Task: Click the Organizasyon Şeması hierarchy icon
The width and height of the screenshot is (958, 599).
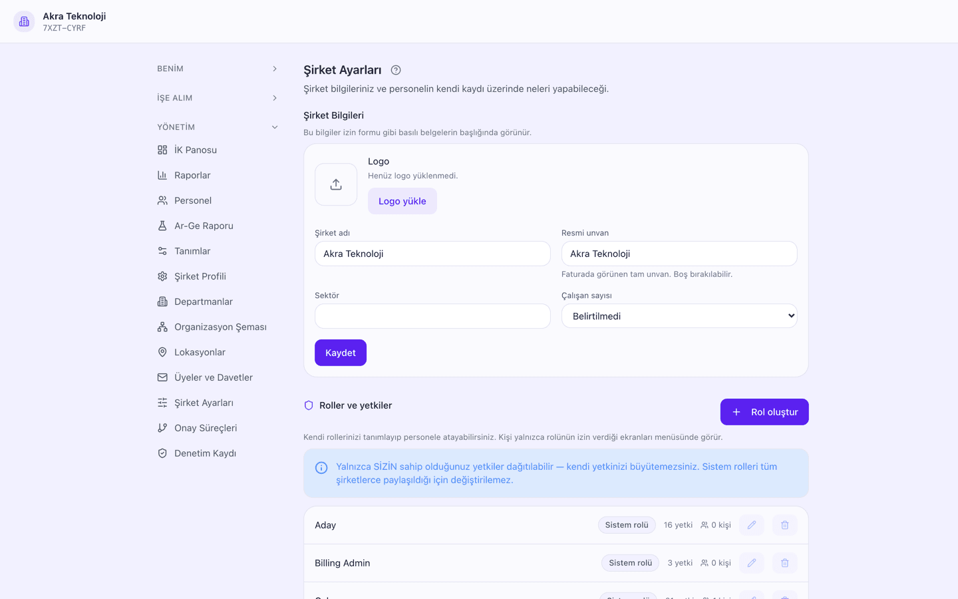Action: (x=162, y=327)
